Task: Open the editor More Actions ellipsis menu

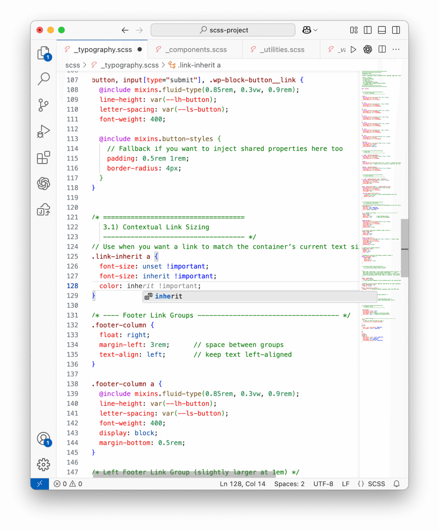Action: 396,50
